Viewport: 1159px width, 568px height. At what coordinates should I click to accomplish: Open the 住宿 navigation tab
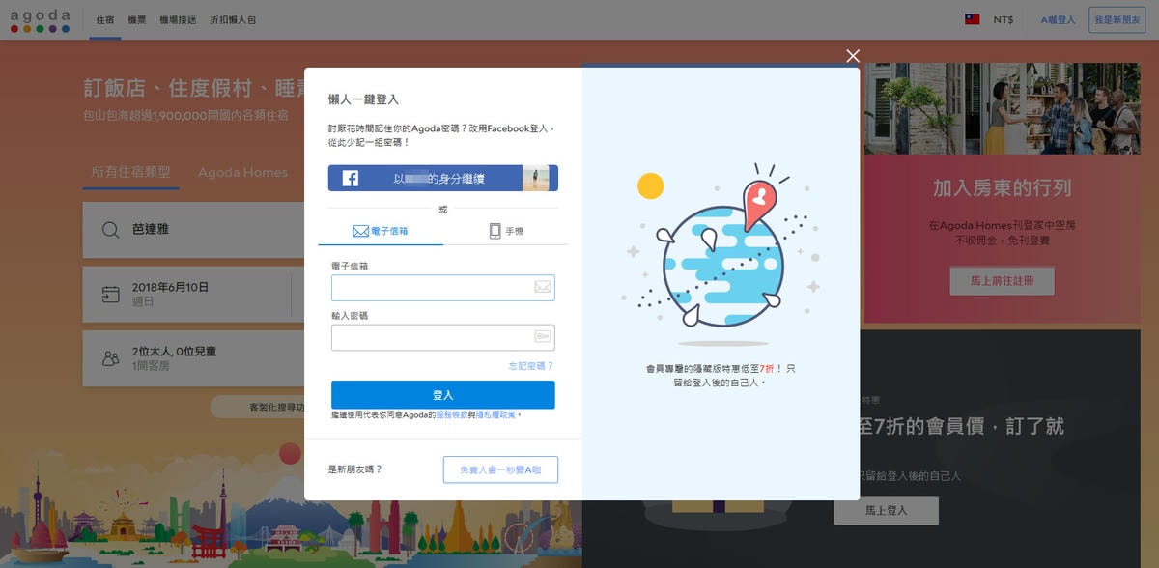click(105, 19)
